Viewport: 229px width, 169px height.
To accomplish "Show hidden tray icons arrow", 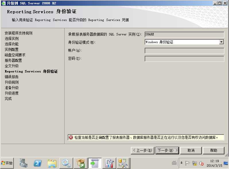I will (x=181, y=163).
